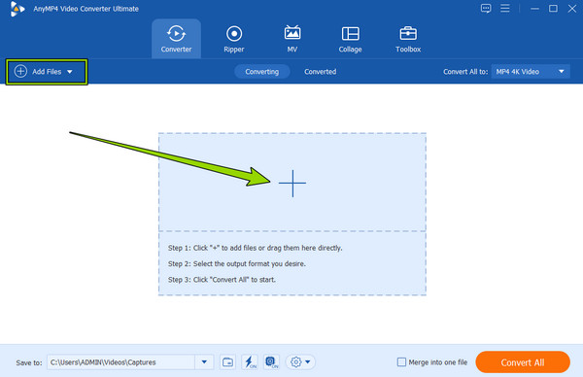Select the Converting sub-tab

pyautogui.click(x=262, y=71)
